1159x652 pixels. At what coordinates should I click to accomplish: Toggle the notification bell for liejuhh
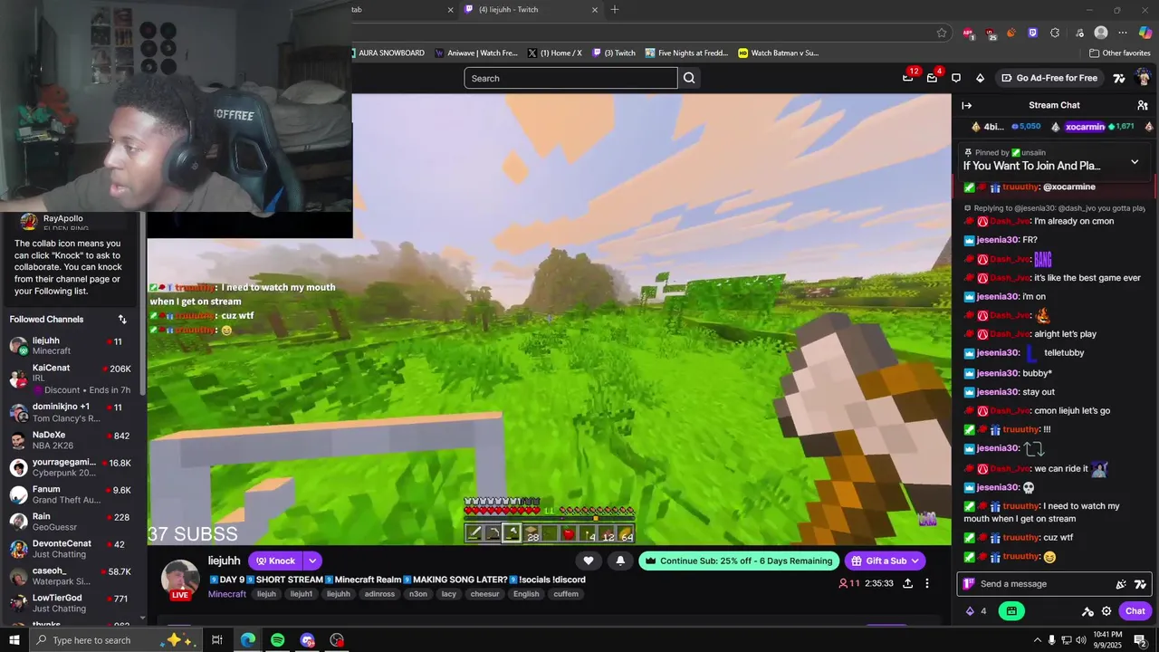click(x=620, y=561)
